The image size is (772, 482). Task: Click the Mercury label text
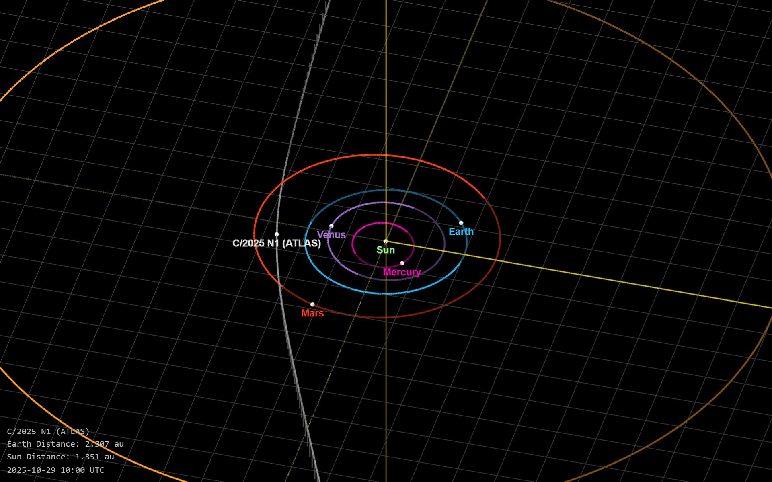[402, 272]
